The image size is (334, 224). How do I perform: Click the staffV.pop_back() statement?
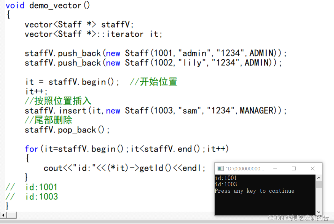(x=64, y=130)
